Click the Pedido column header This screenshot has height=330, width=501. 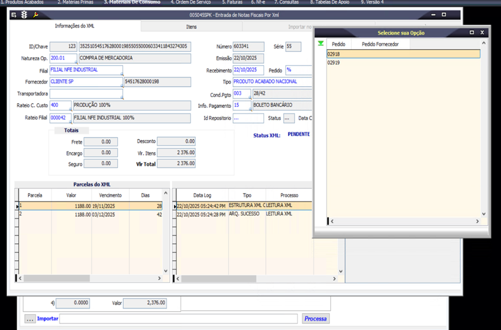[339, 44]
